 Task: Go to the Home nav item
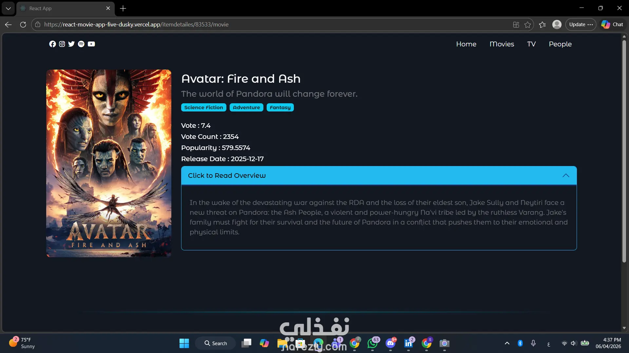click(x=466, y=44)
